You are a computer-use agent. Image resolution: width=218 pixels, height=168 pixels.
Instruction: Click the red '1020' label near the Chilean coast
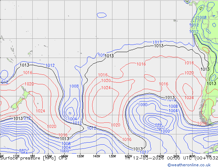(x=189, y=73)
